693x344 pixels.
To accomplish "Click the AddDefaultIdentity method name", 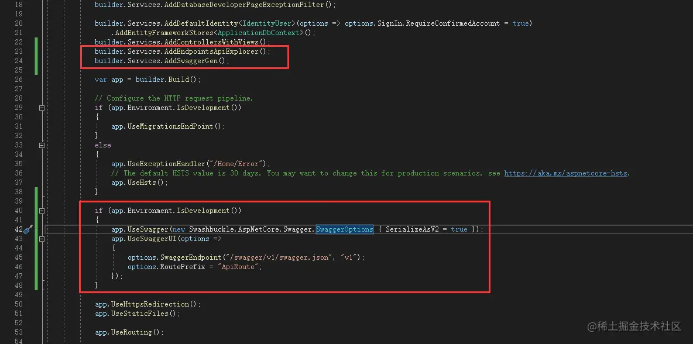I will [201, 23].
